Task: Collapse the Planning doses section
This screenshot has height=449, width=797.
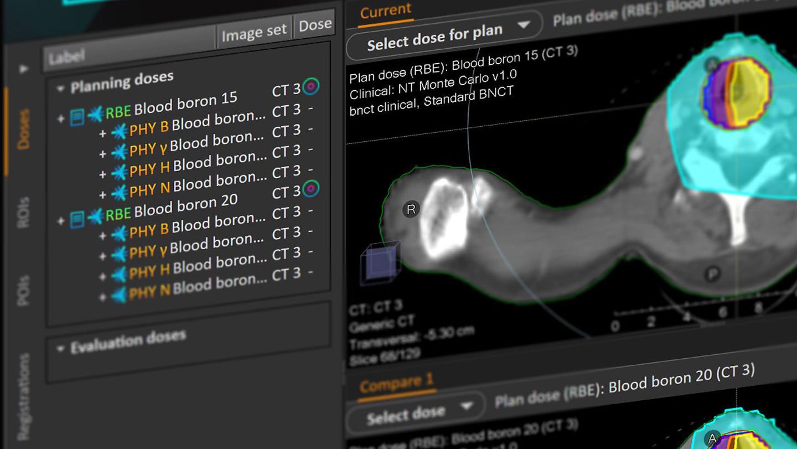Action: point(60,89)
